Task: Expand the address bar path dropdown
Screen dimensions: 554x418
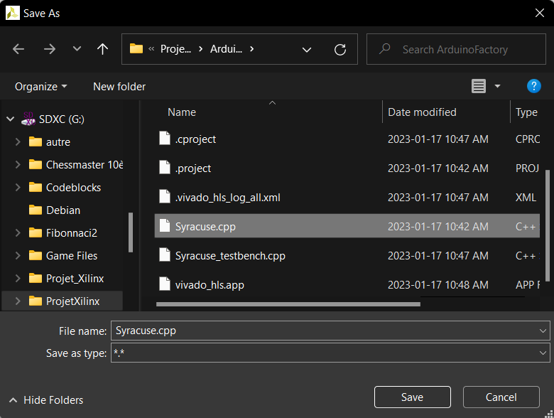Action: 307,49
